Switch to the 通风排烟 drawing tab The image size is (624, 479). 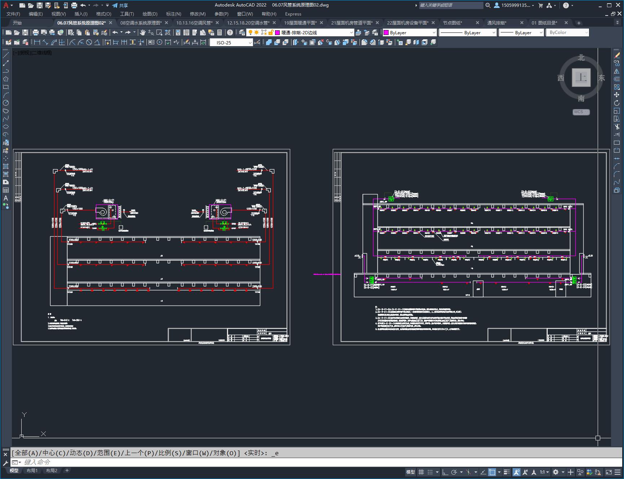click(497, 23)
